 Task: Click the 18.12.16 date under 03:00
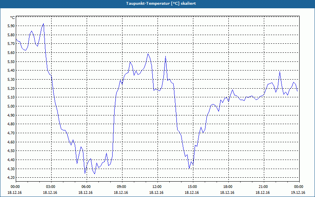pos(50,193)
